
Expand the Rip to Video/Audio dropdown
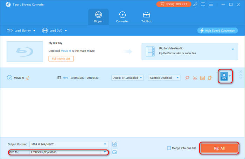[233, 49]
